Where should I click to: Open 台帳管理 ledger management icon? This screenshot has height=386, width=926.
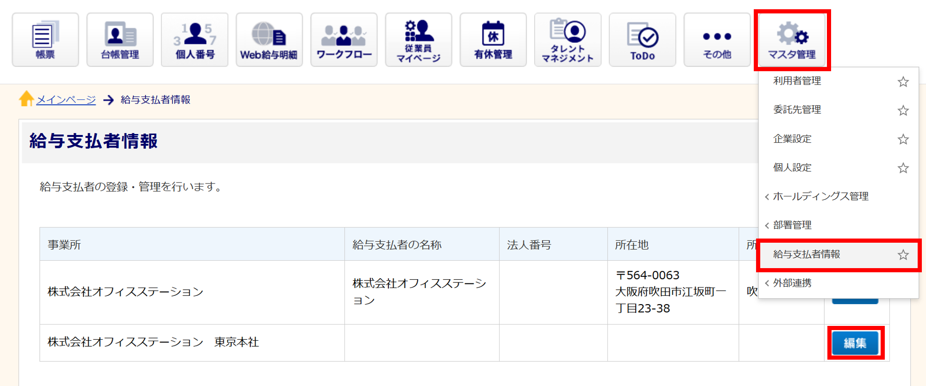click(x=120, y=40)
